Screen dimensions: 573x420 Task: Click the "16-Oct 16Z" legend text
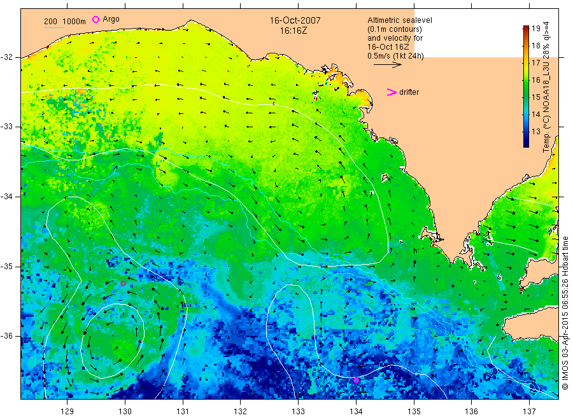click(x=388, y=46)
